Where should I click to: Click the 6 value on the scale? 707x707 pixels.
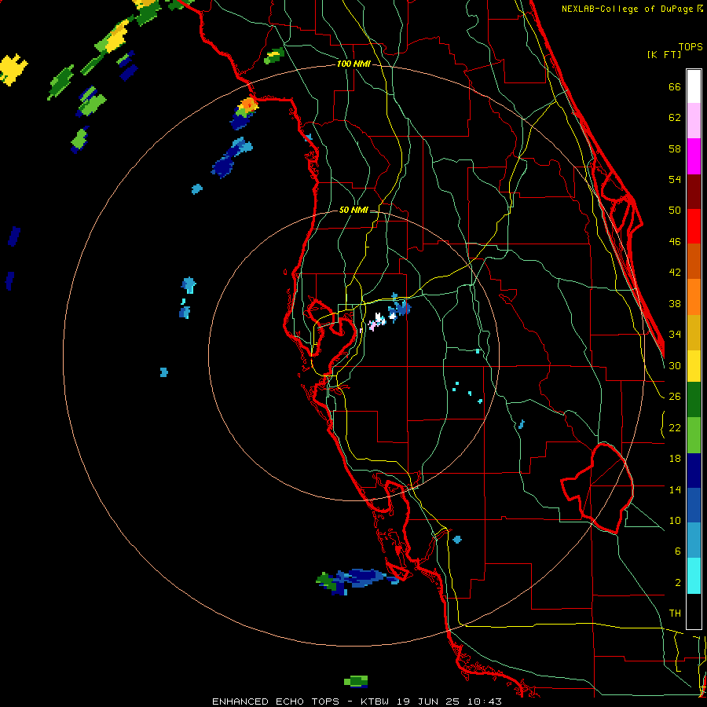pos(678,551)
